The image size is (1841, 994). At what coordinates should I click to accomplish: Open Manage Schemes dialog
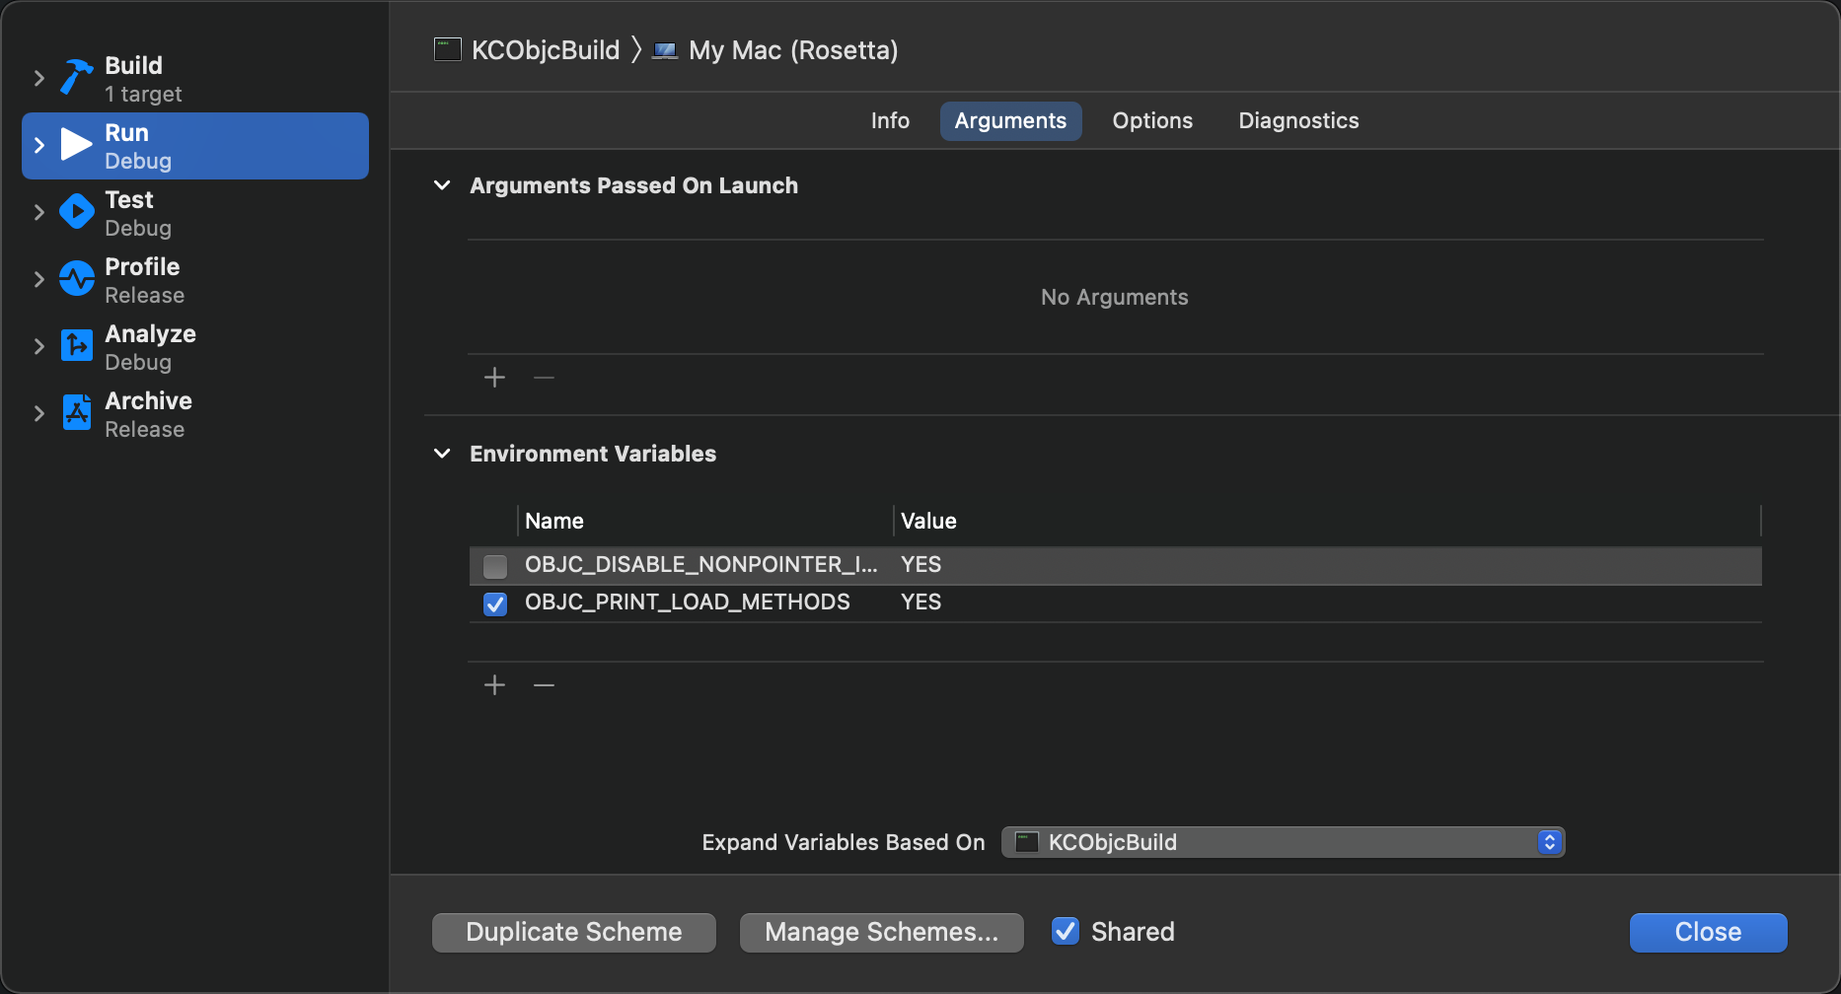pyautogui.click(x=882, y=932)
